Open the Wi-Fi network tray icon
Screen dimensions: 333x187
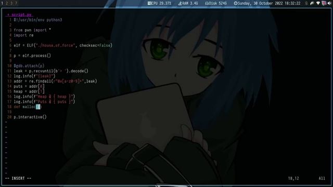pyautogui.click(x=318, y=3)
